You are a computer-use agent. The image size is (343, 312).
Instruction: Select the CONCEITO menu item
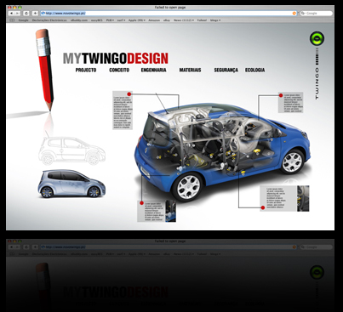(x=119, y=70)
